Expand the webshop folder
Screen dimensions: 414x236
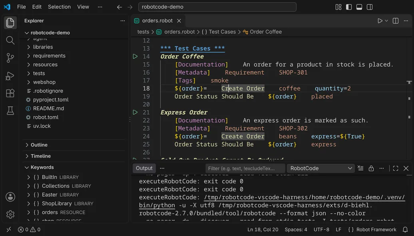(x=28, y=82)
